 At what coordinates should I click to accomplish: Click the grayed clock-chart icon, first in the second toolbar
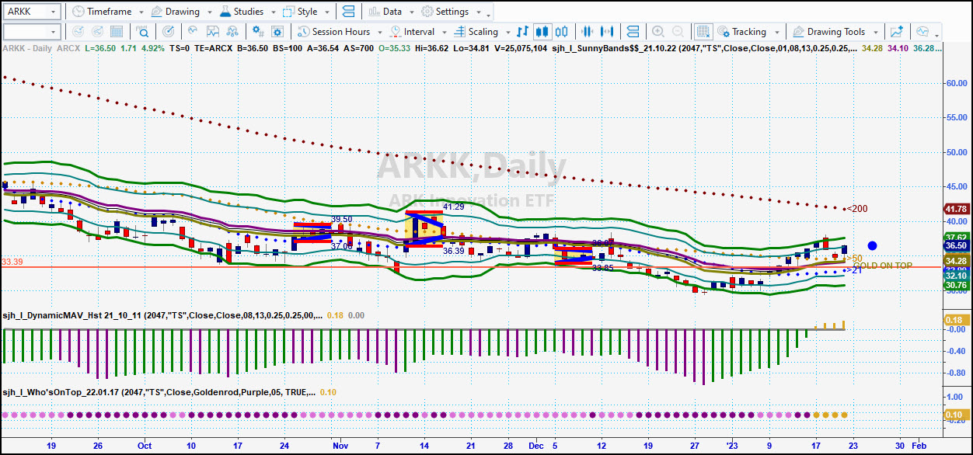[x=77, y=32]
